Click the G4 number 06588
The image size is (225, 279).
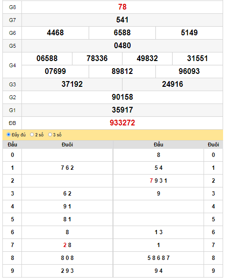click(47, 58)
